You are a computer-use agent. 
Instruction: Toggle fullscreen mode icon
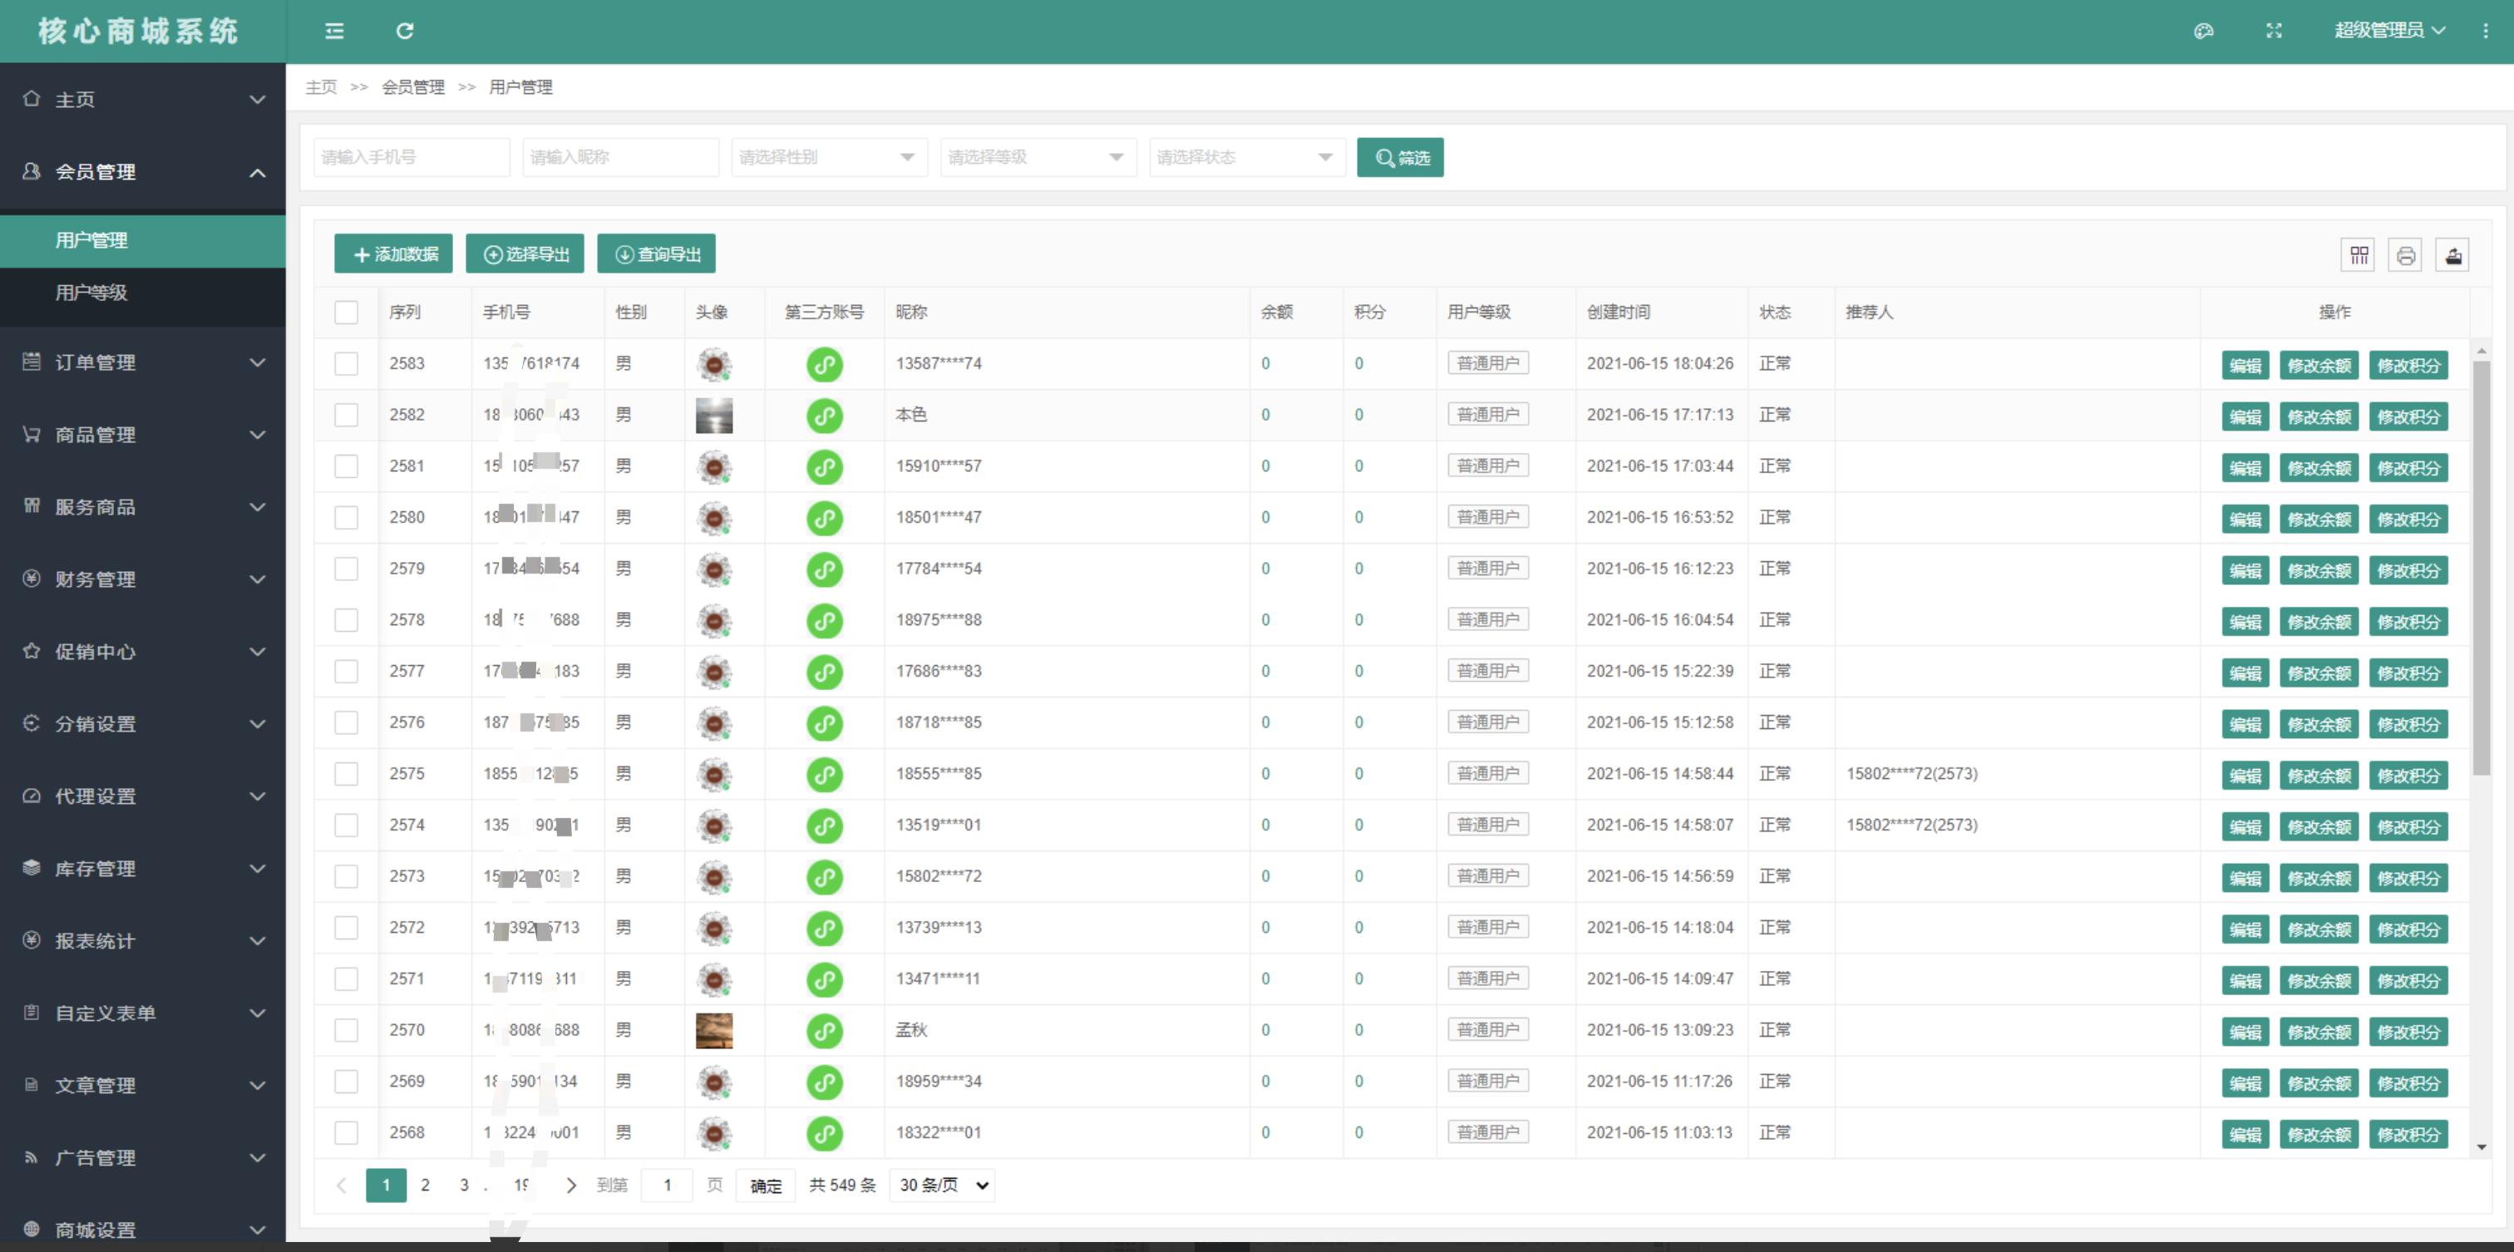[2273, 32]
